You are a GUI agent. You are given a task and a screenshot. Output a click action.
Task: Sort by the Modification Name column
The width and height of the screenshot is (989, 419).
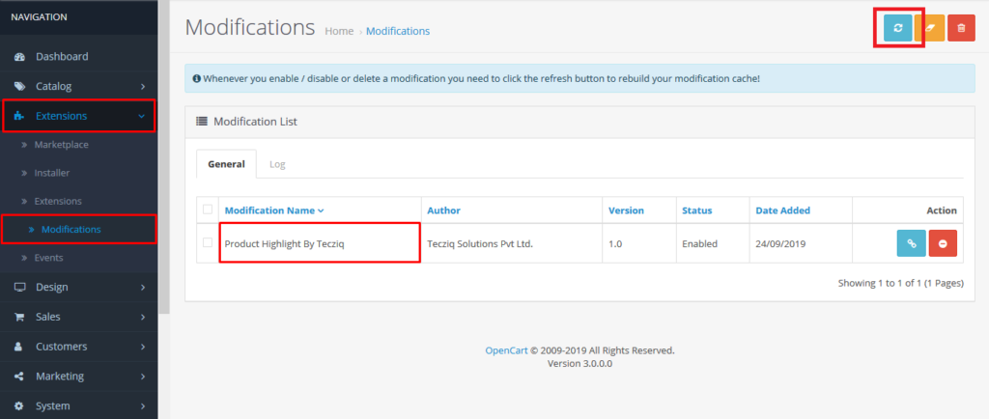pyautogui.click(x=274, y=210)
